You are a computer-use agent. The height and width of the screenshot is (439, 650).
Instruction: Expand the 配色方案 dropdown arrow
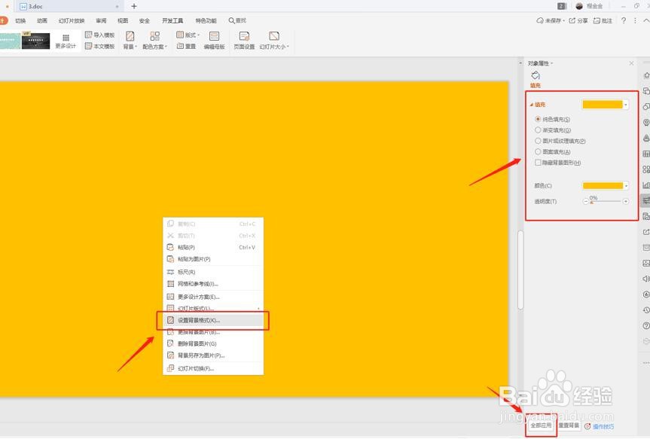click(166, 47)
